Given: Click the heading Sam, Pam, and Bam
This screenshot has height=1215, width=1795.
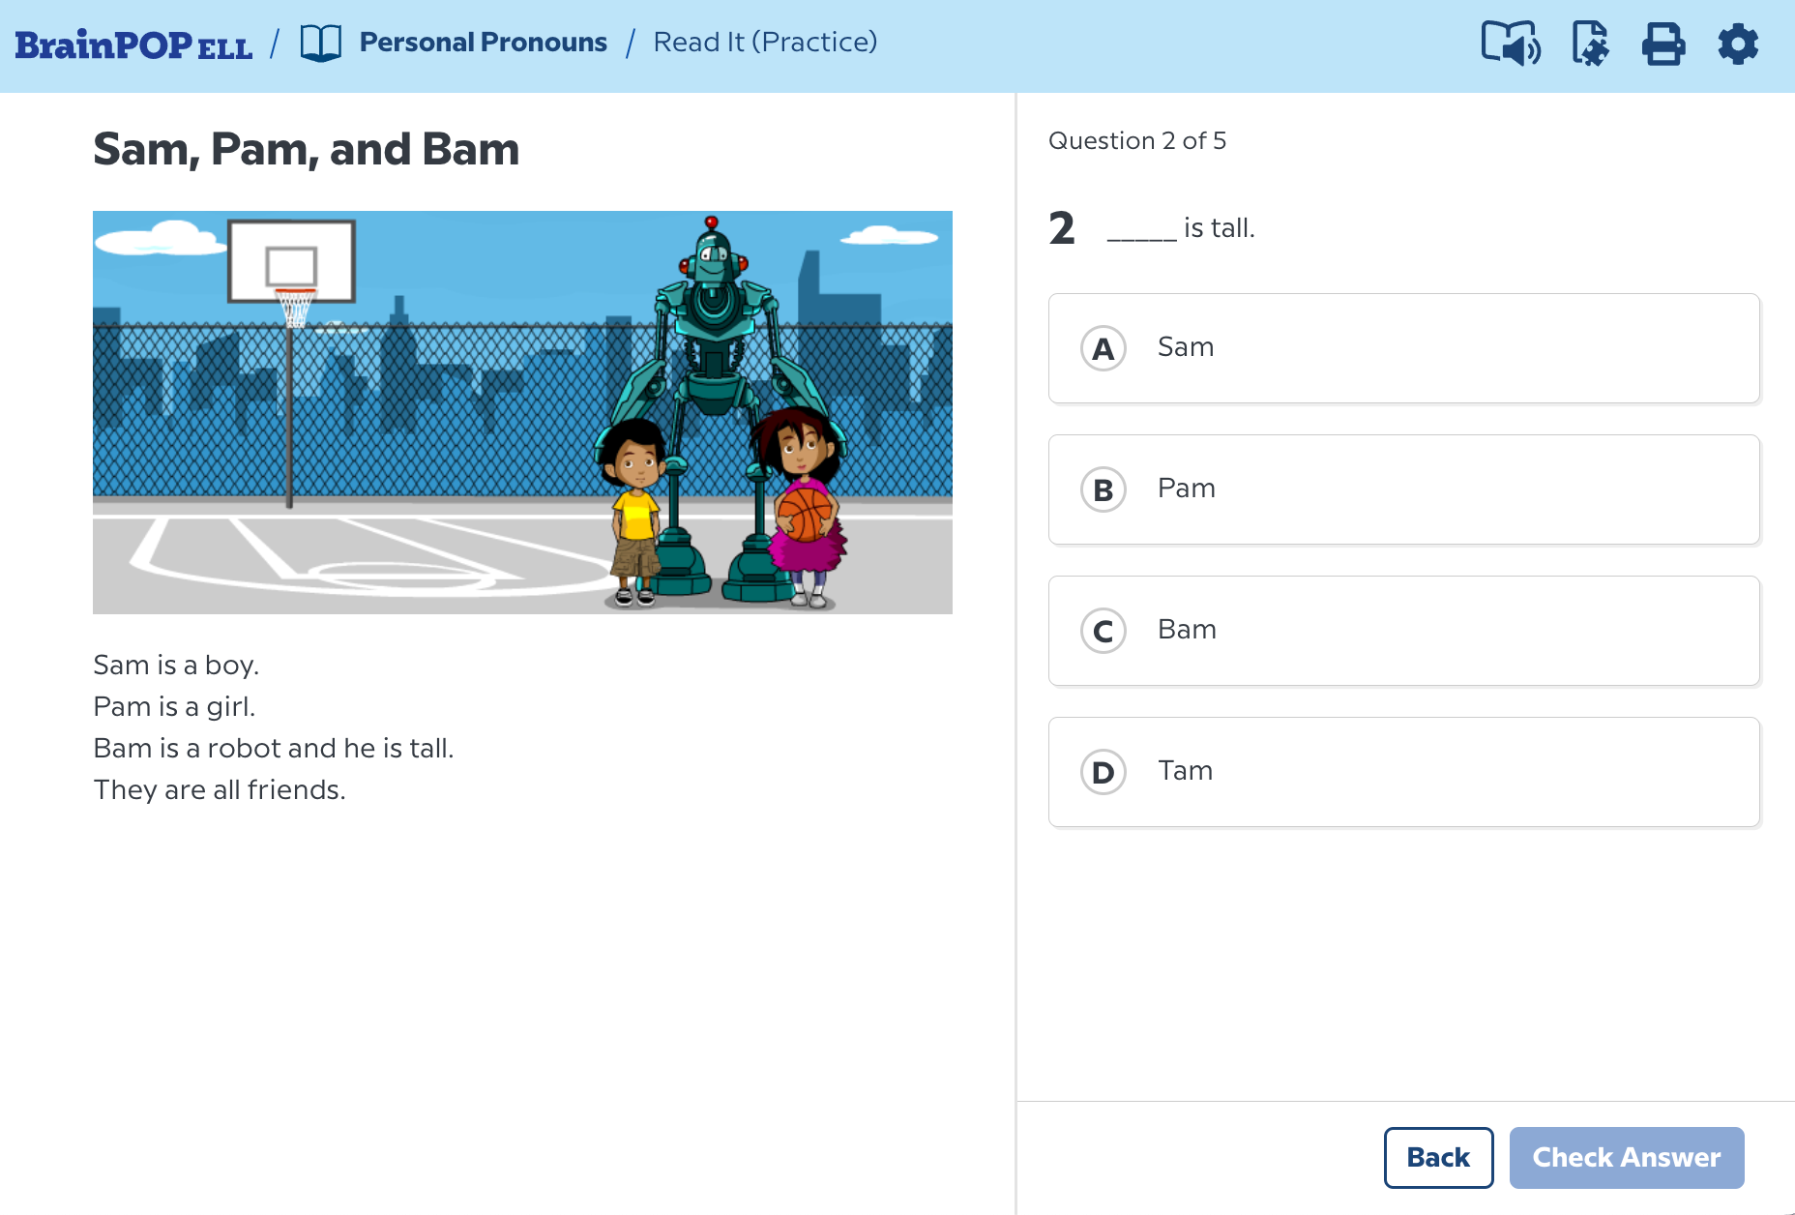Looking at the screenshot, I should [x=306, y=150].
